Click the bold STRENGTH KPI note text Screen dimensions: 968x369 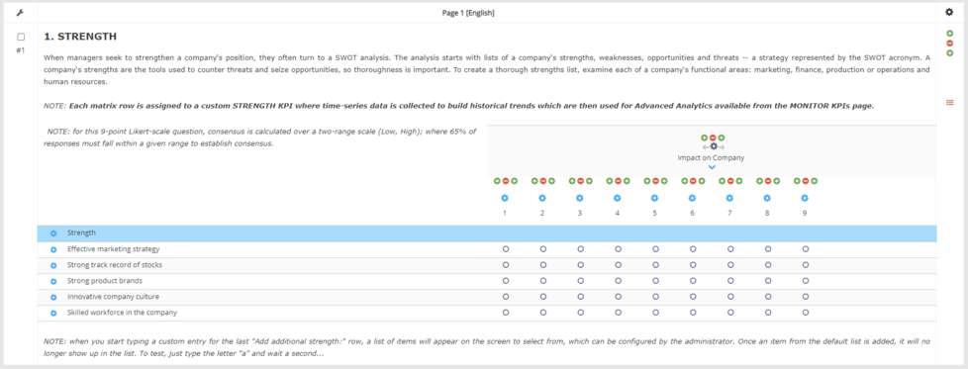tap(472, 106)
